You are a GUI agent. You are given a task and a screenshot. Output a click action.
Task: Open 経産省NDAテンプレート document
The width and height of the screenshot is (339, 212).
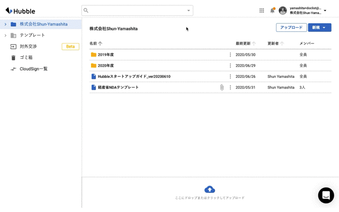(118, 87)
